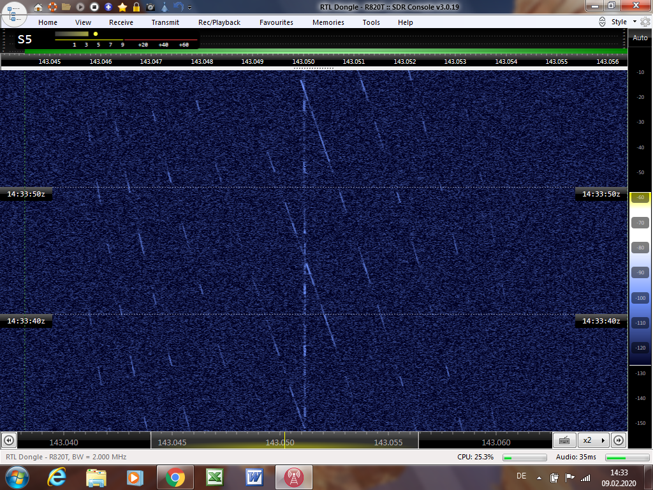Click the -110 marker on the level scale
Viewport: 653px width, 490px height.
640,323
